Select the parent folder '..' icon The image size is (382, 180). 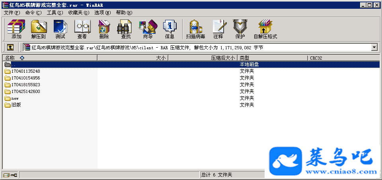[8, 65]
